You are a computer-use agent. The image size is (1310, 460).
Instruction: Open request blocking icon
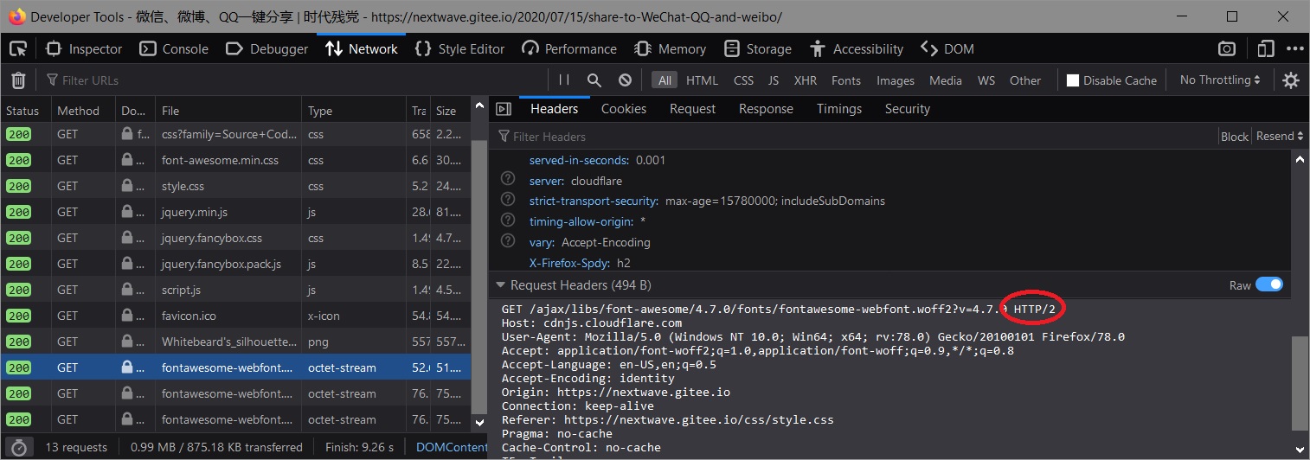point(625,80)
